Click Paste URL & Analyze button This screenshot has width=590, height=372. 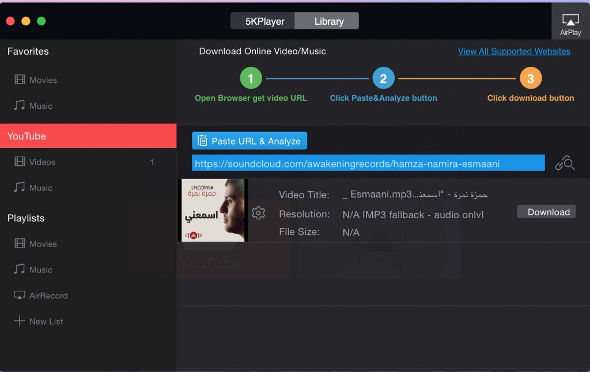(249, 141)
